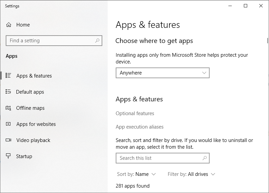Open Startup apps settings
269x193 pixels.
24,156
